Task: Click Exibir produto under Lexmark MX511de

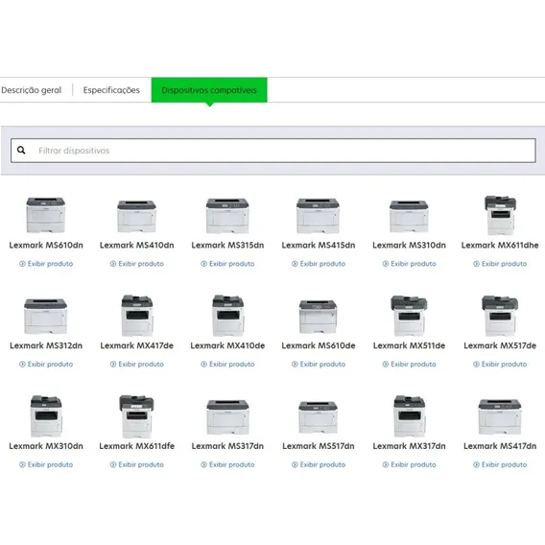Action: point(410,365)
